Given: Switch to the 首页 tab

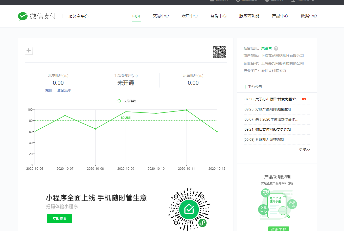Looking at the screenshot, I should coord(136,16).
